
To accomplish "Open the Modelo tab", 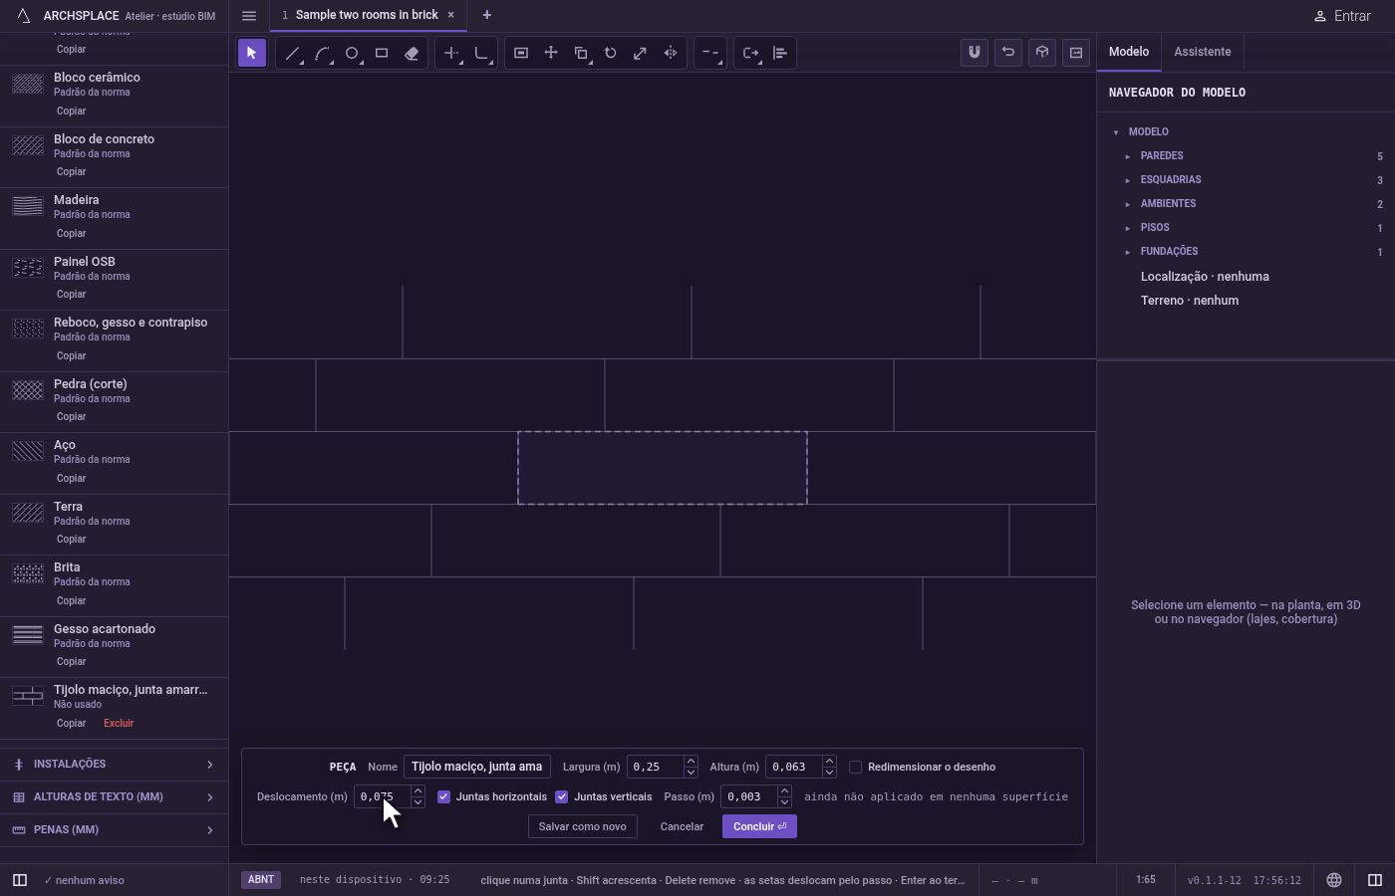I will [1129, 52].
